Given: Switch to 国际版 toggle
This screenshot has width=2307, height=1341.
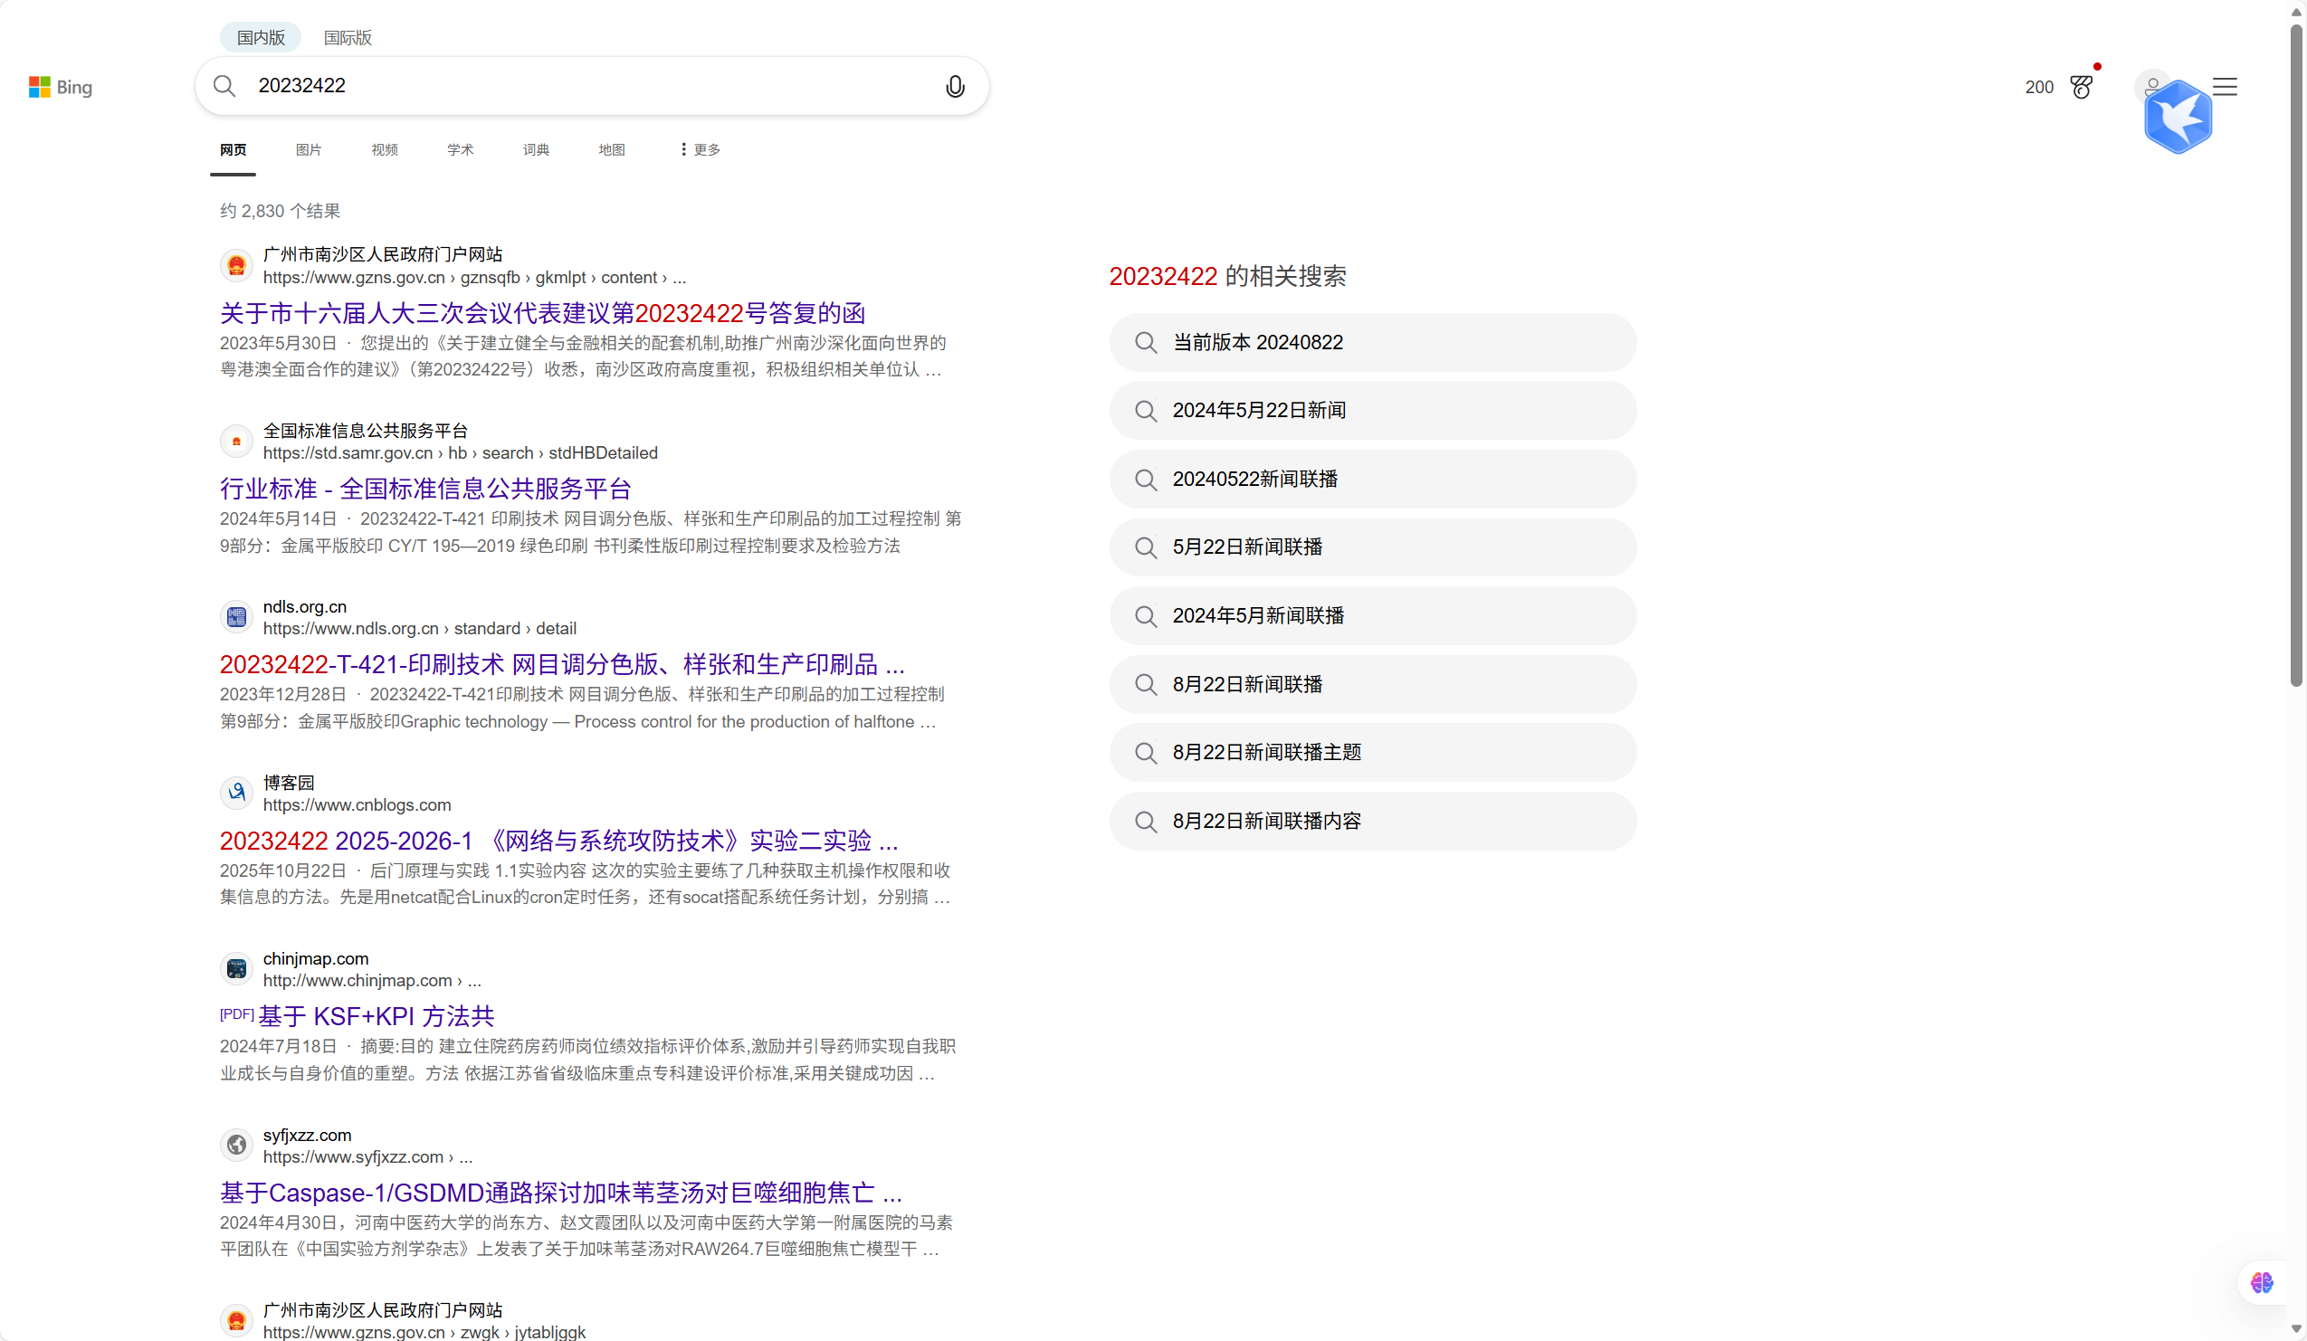Looking at the screenshot, I should point(348,37).
